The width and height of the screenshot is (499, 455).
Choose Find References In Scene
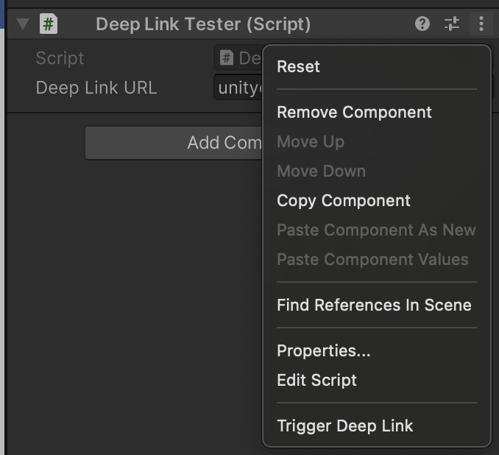(373, 305)
